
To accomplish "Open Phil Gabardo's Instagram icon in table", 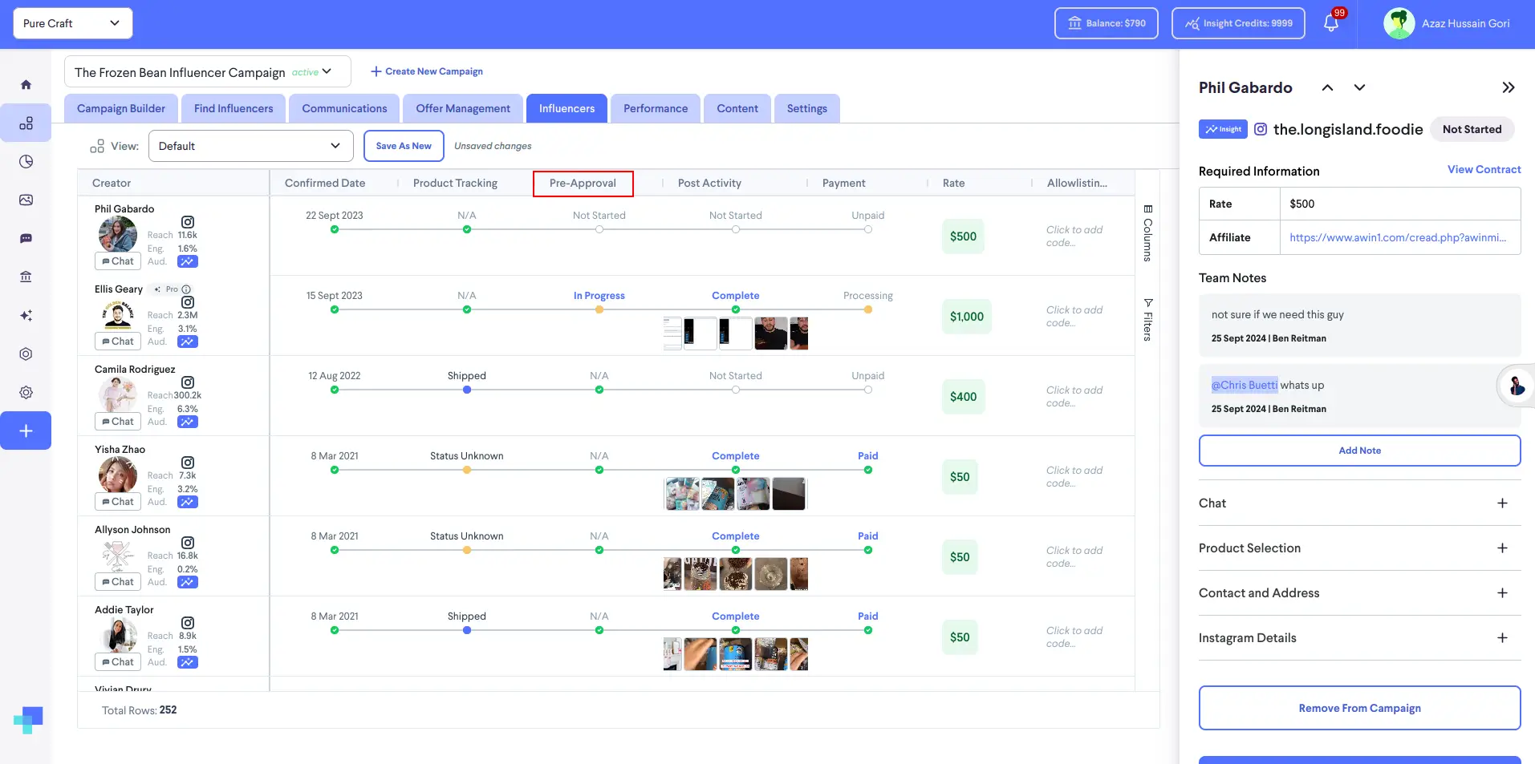I will pyautogui.click(x=187, y=222).
